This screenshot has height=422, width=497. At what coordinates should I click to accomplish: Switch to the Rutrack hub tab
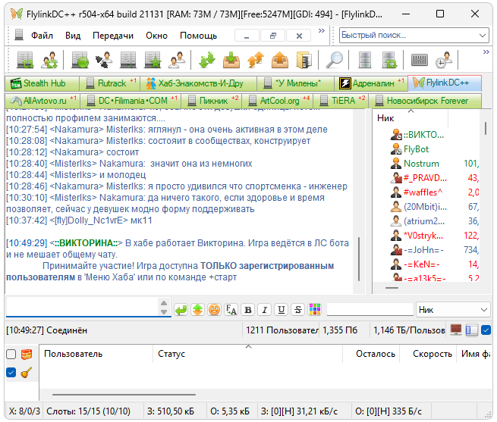click(x=105, y=83)
